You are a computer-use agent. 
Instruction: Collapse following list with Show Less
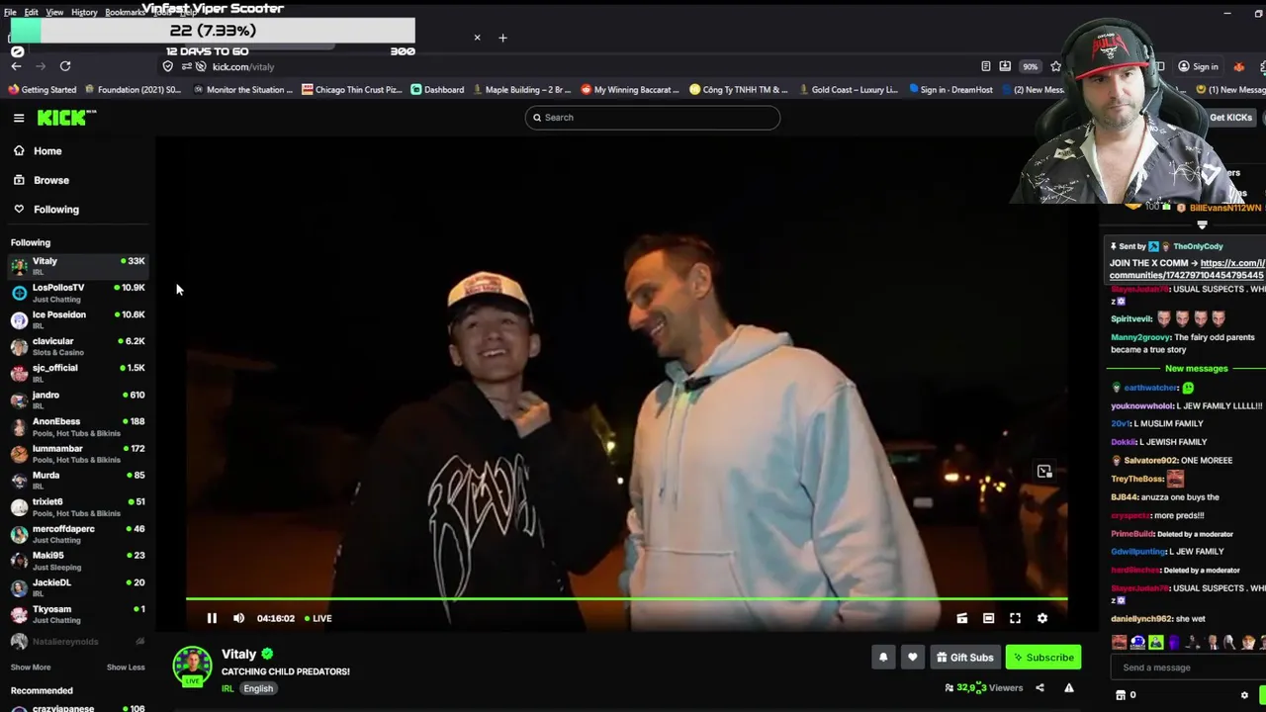[126, 667]
